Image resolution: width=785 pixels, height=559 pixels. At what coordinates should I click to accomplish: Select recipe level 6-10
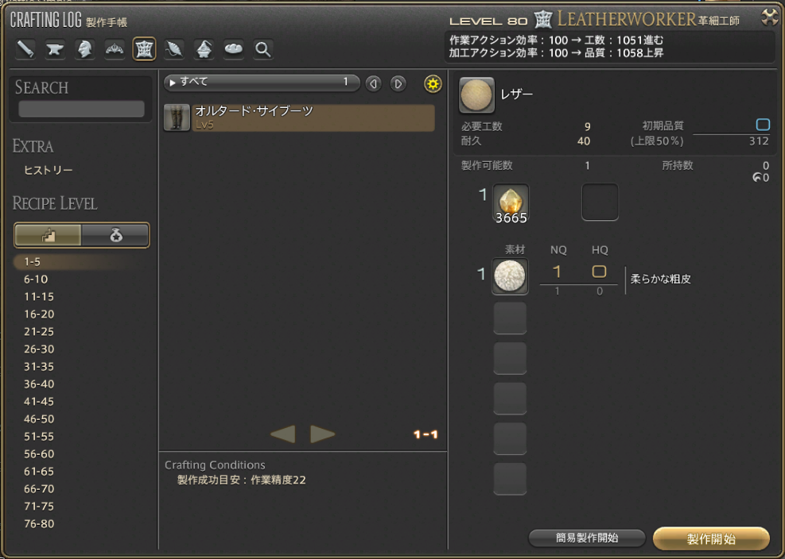[x=36, y=279]
